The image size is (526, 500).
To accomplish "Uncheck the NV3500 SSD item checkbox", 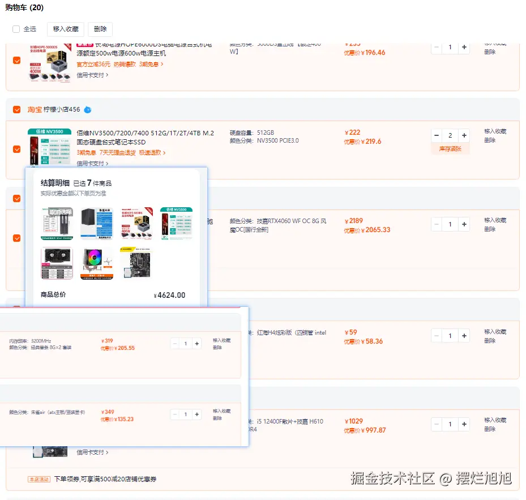I will [16, 149].
